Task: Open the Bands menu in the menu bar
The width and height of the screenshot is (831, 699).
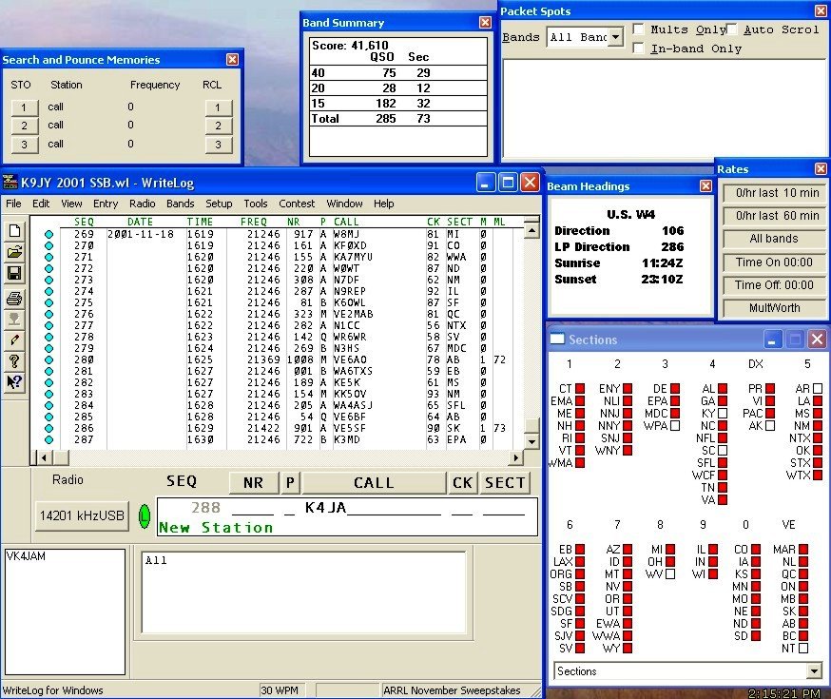Action: click(180, 204)
